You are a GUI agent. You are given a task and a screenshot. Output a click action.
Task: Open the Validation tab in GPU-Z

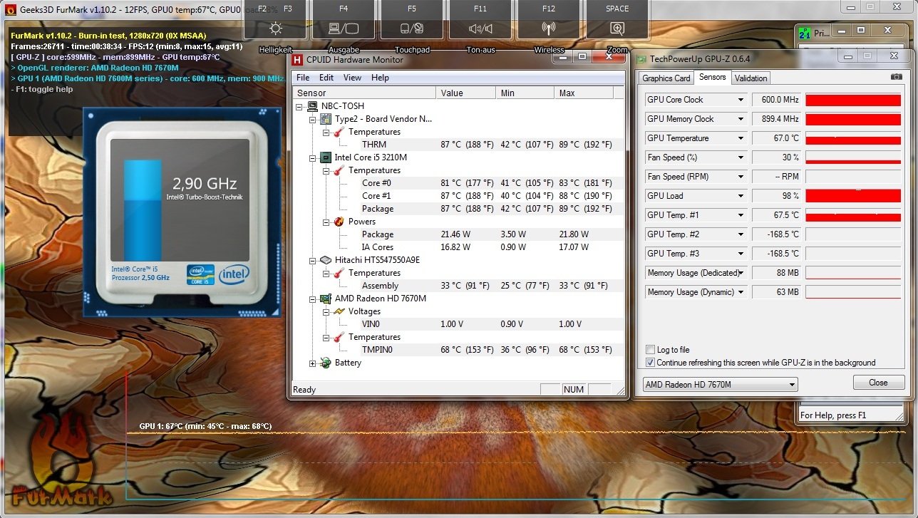[x=751, y=78]
